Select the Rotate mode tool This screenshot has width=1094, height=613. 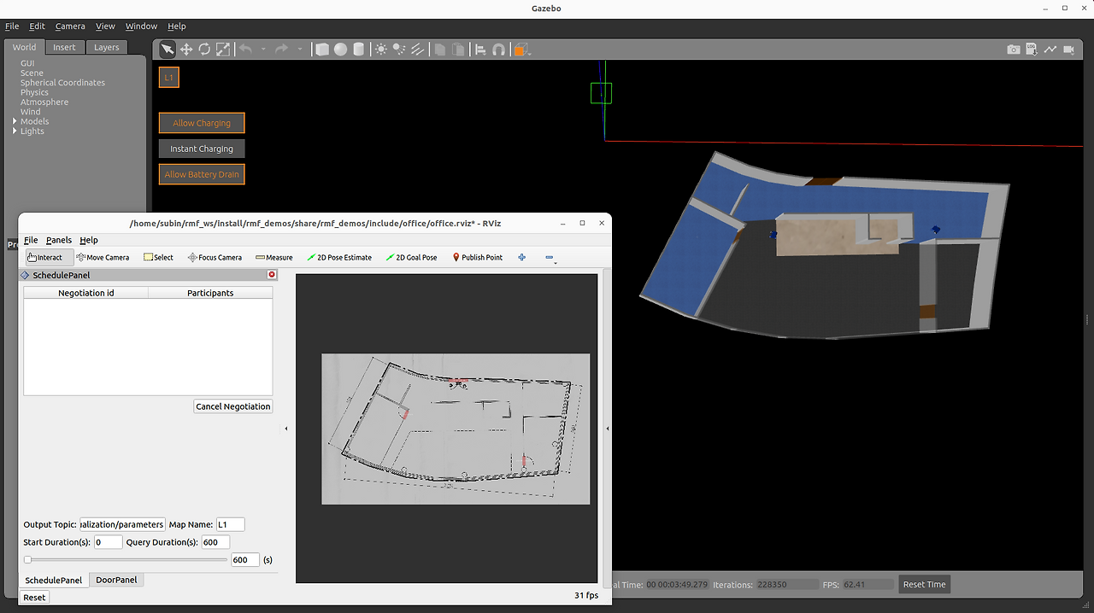pyautogui.click(x=204, y=50)
